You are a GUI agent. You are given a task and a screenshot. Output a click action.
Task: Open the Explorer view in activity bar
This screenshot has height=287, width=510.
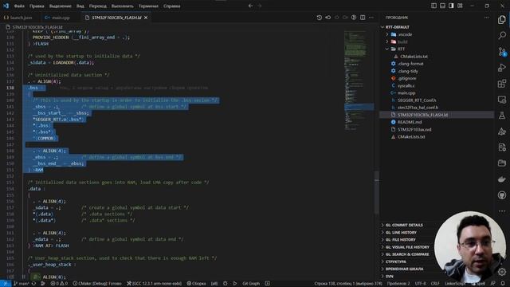(502, 19)
